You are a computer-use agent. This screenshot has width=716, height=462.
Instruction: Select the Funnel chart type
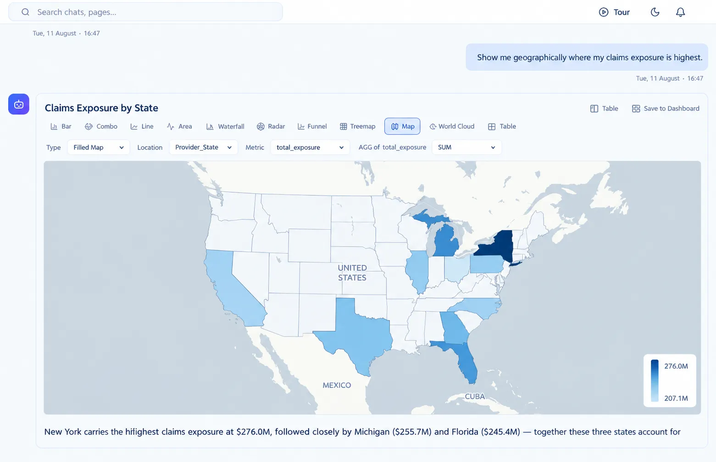coord(312,126)
